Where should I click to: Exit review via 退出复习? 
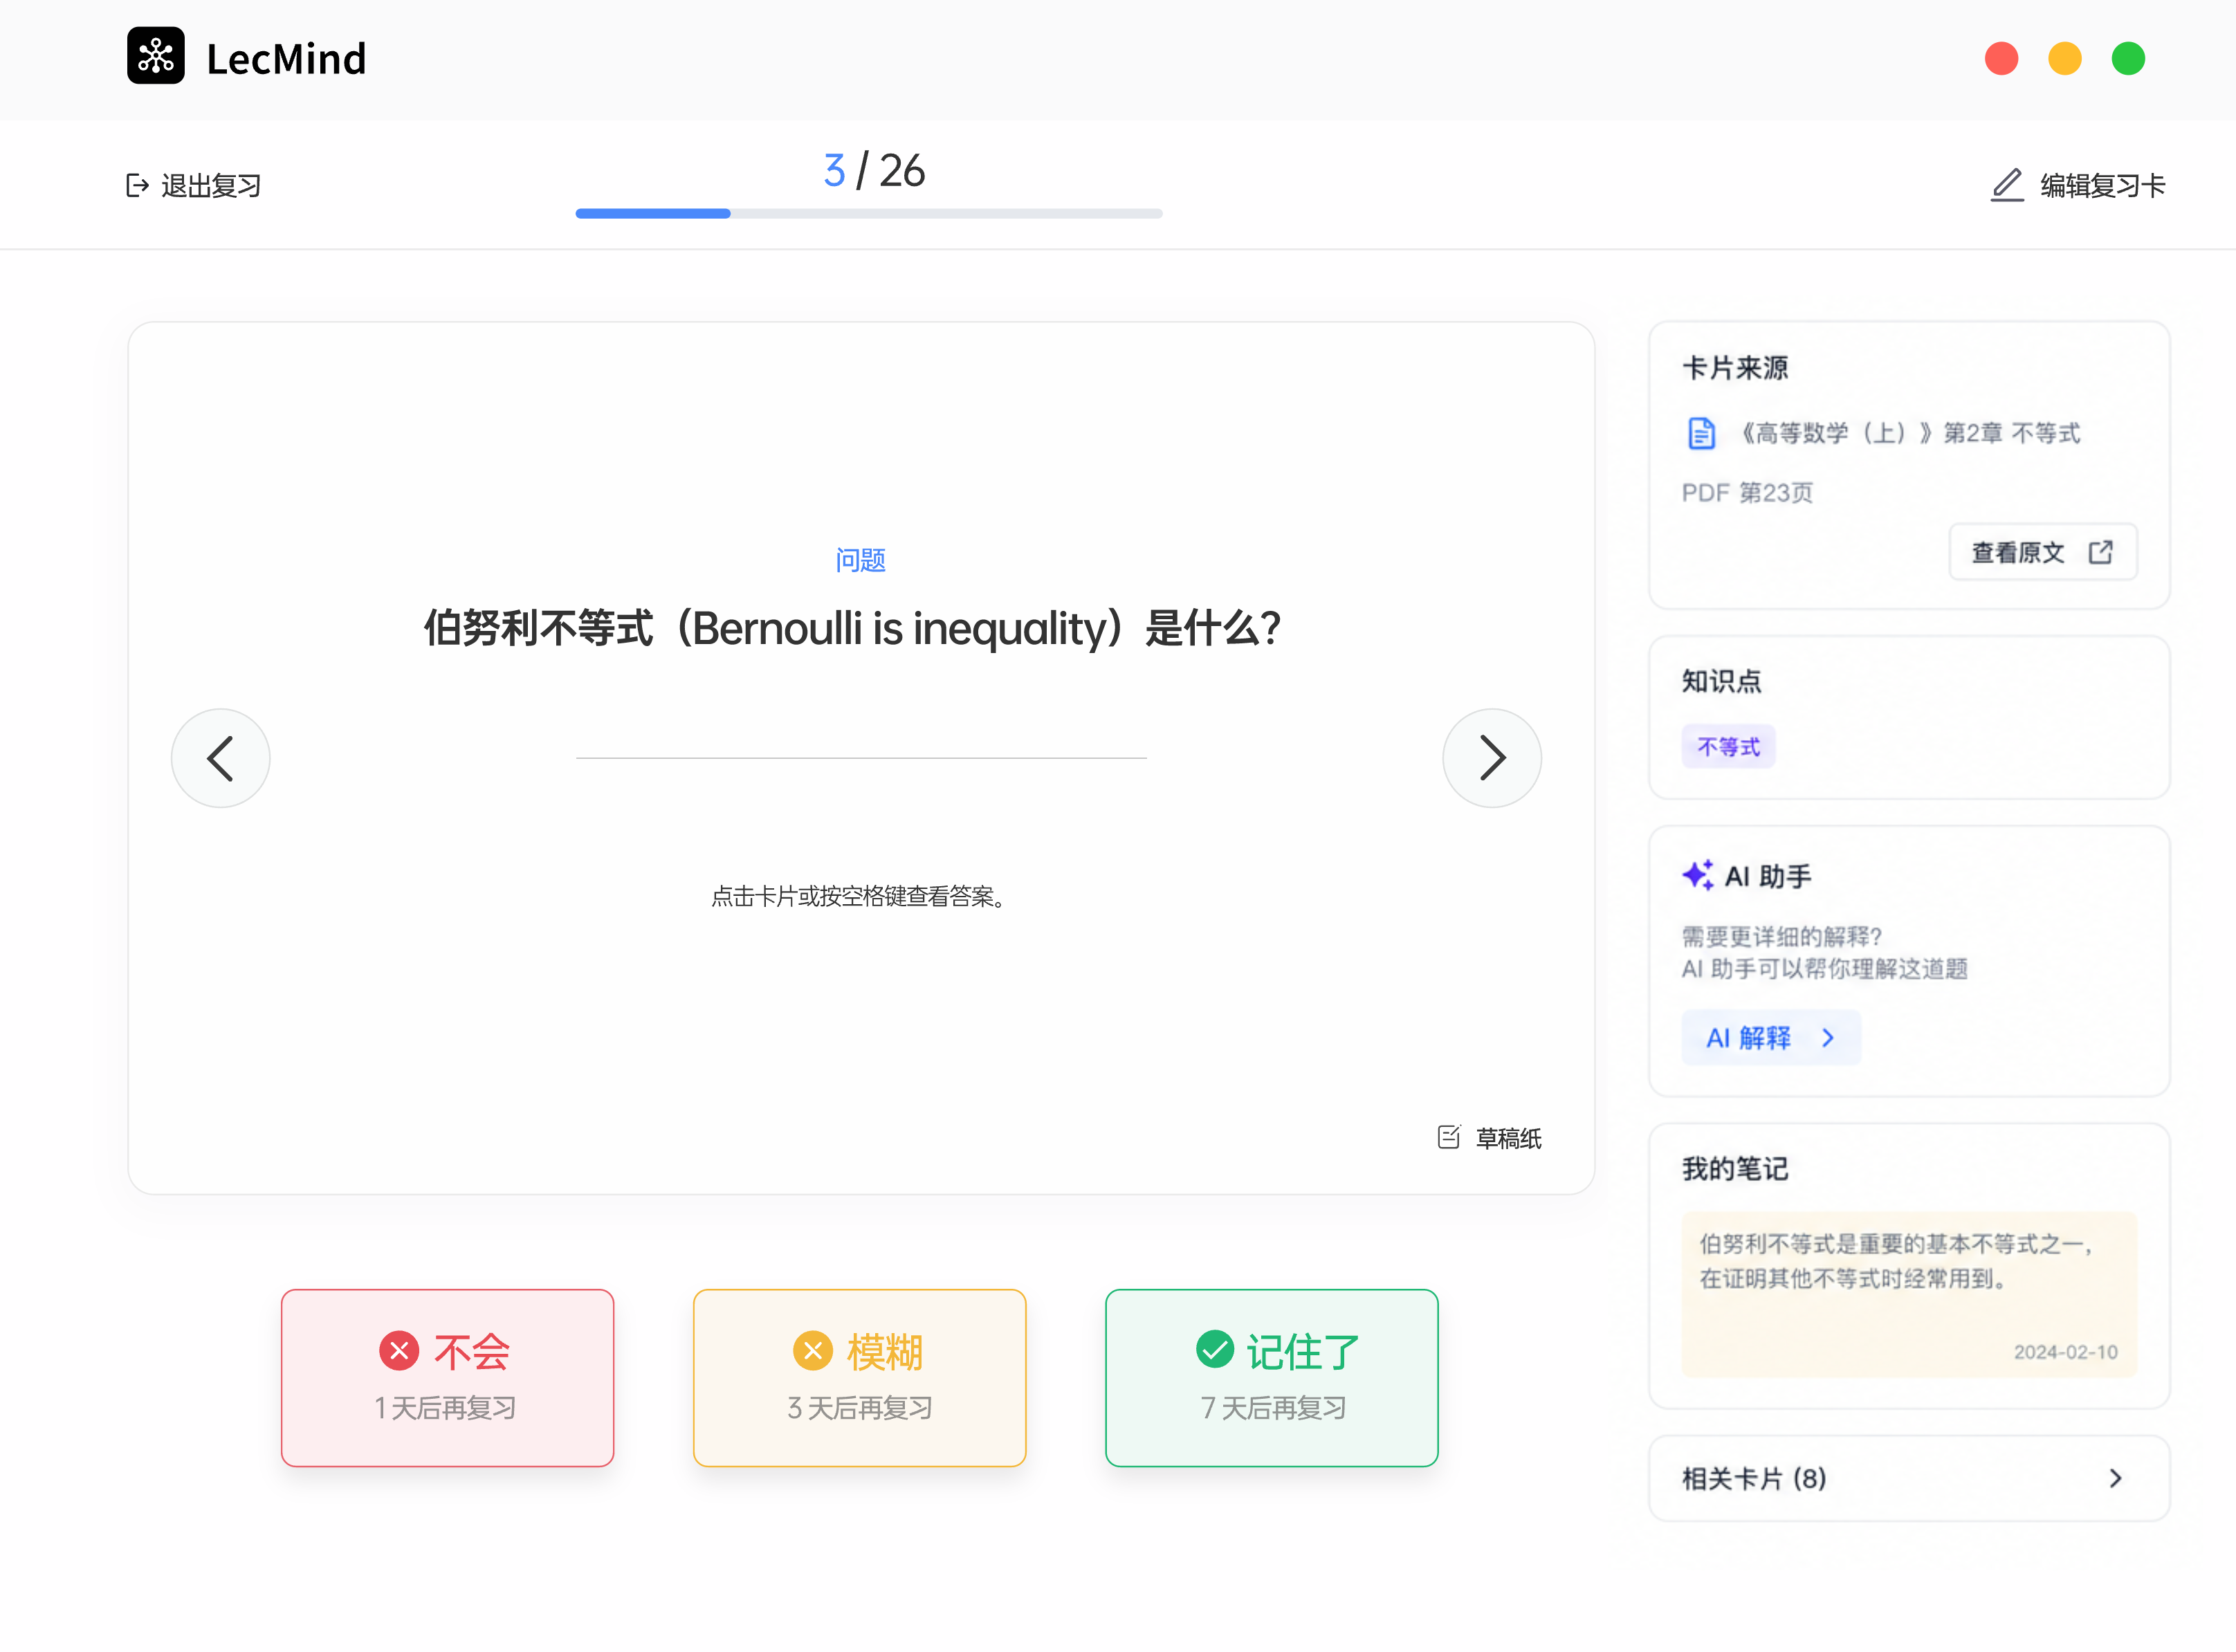tap(194, 186)
